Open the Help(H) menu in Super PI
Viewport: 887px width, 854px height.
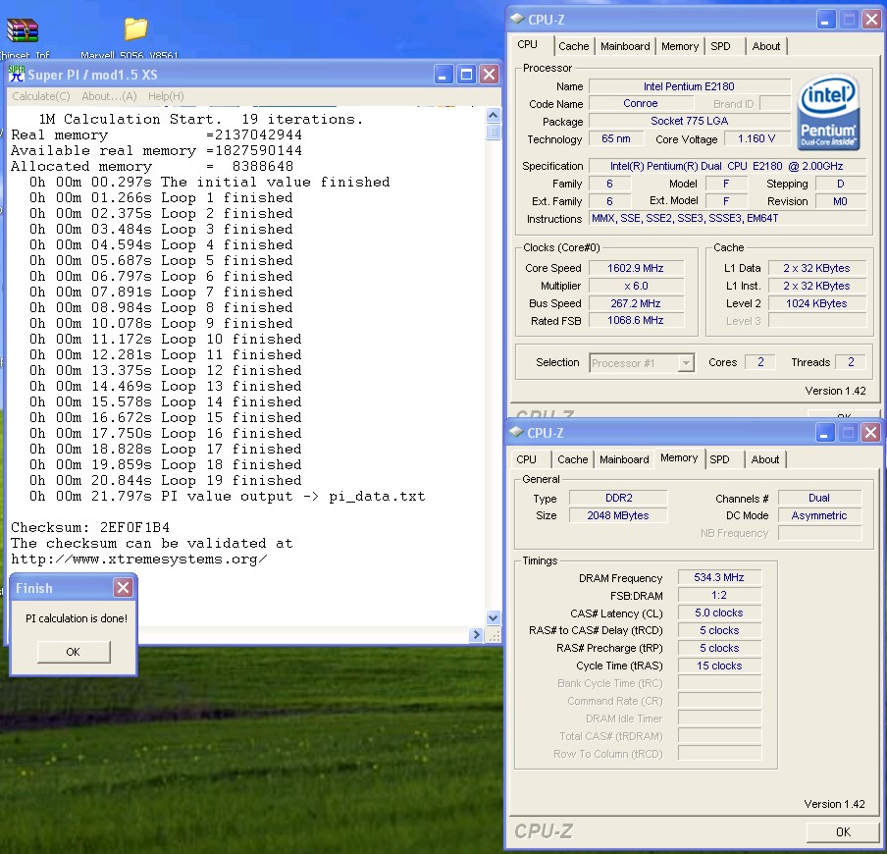pos(166,96)
